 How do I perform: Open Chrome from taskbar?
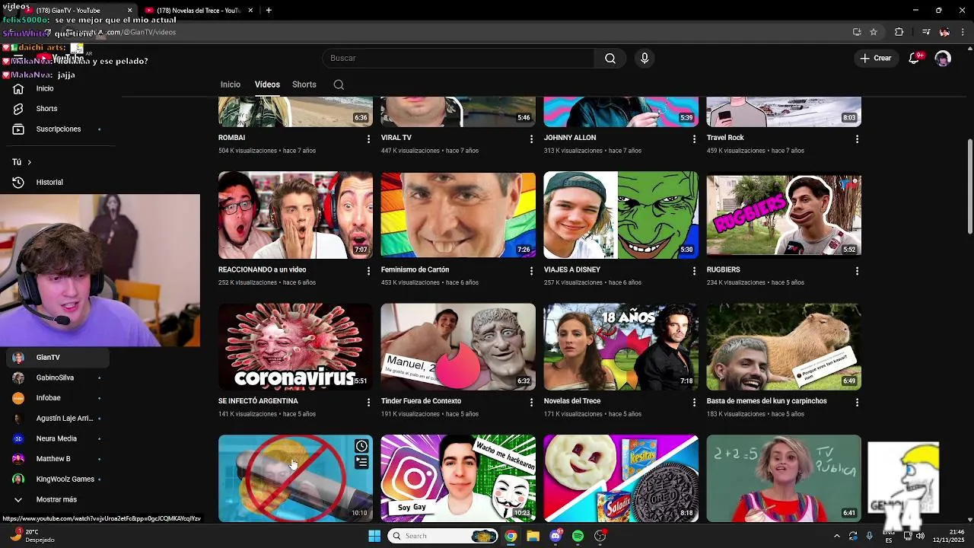(x=511, y=536)
